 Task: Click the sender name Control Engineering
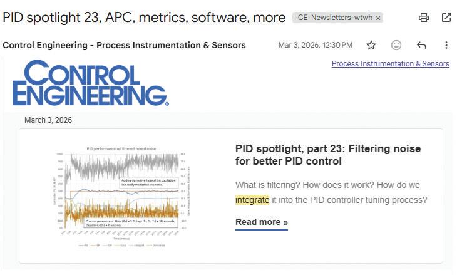click(124, 45)
